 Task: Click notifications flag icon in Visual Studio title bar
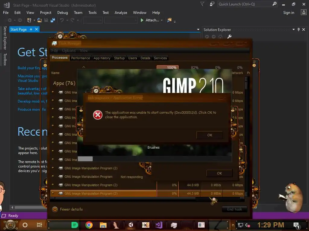pos(202,4)
